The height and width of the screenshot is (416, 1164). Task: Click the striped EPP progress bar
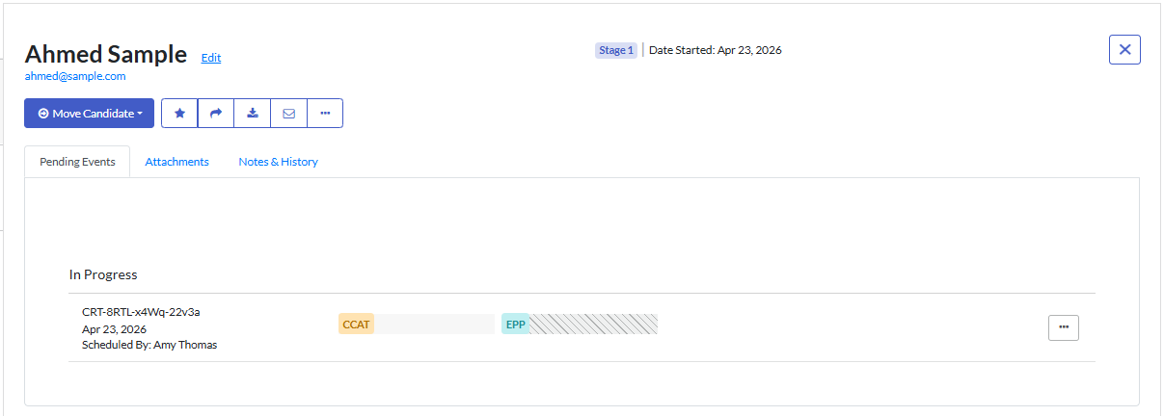click(x=593, y=325)
